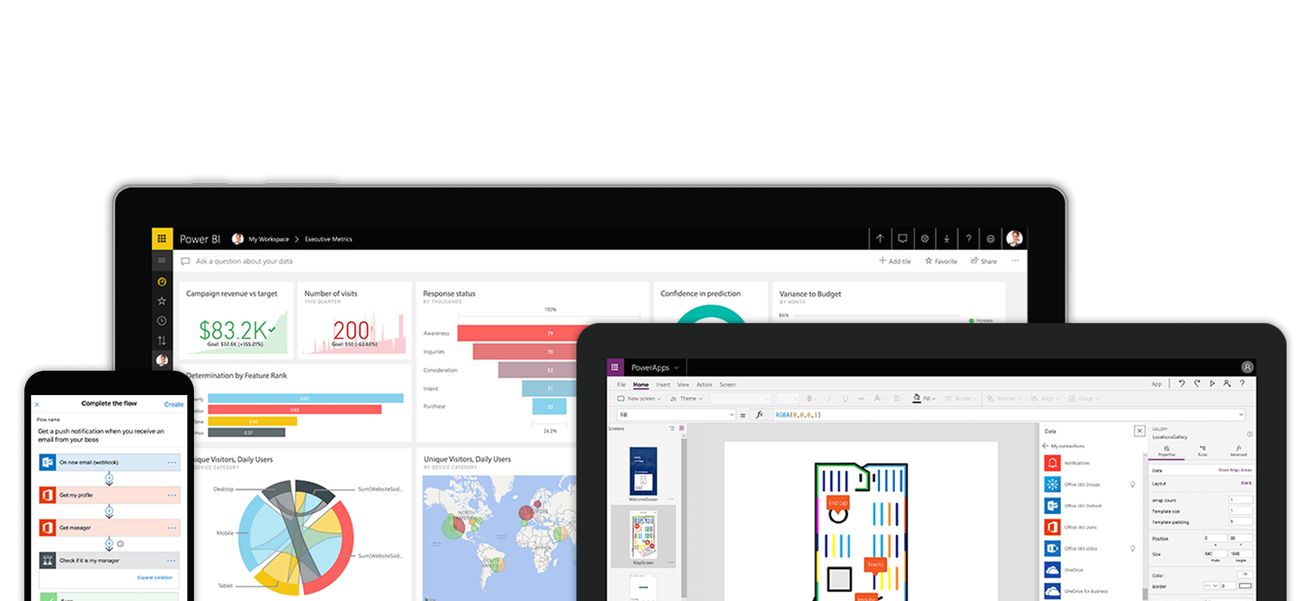Open the File menu in PowerApps
This screenshot has width=1311, height=601.
coord(621,384)
